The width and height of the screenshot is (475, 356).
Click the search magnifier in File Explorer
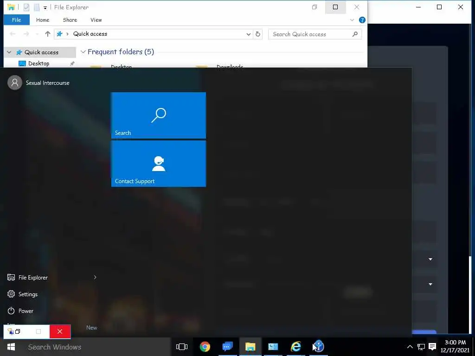(355, 34)
